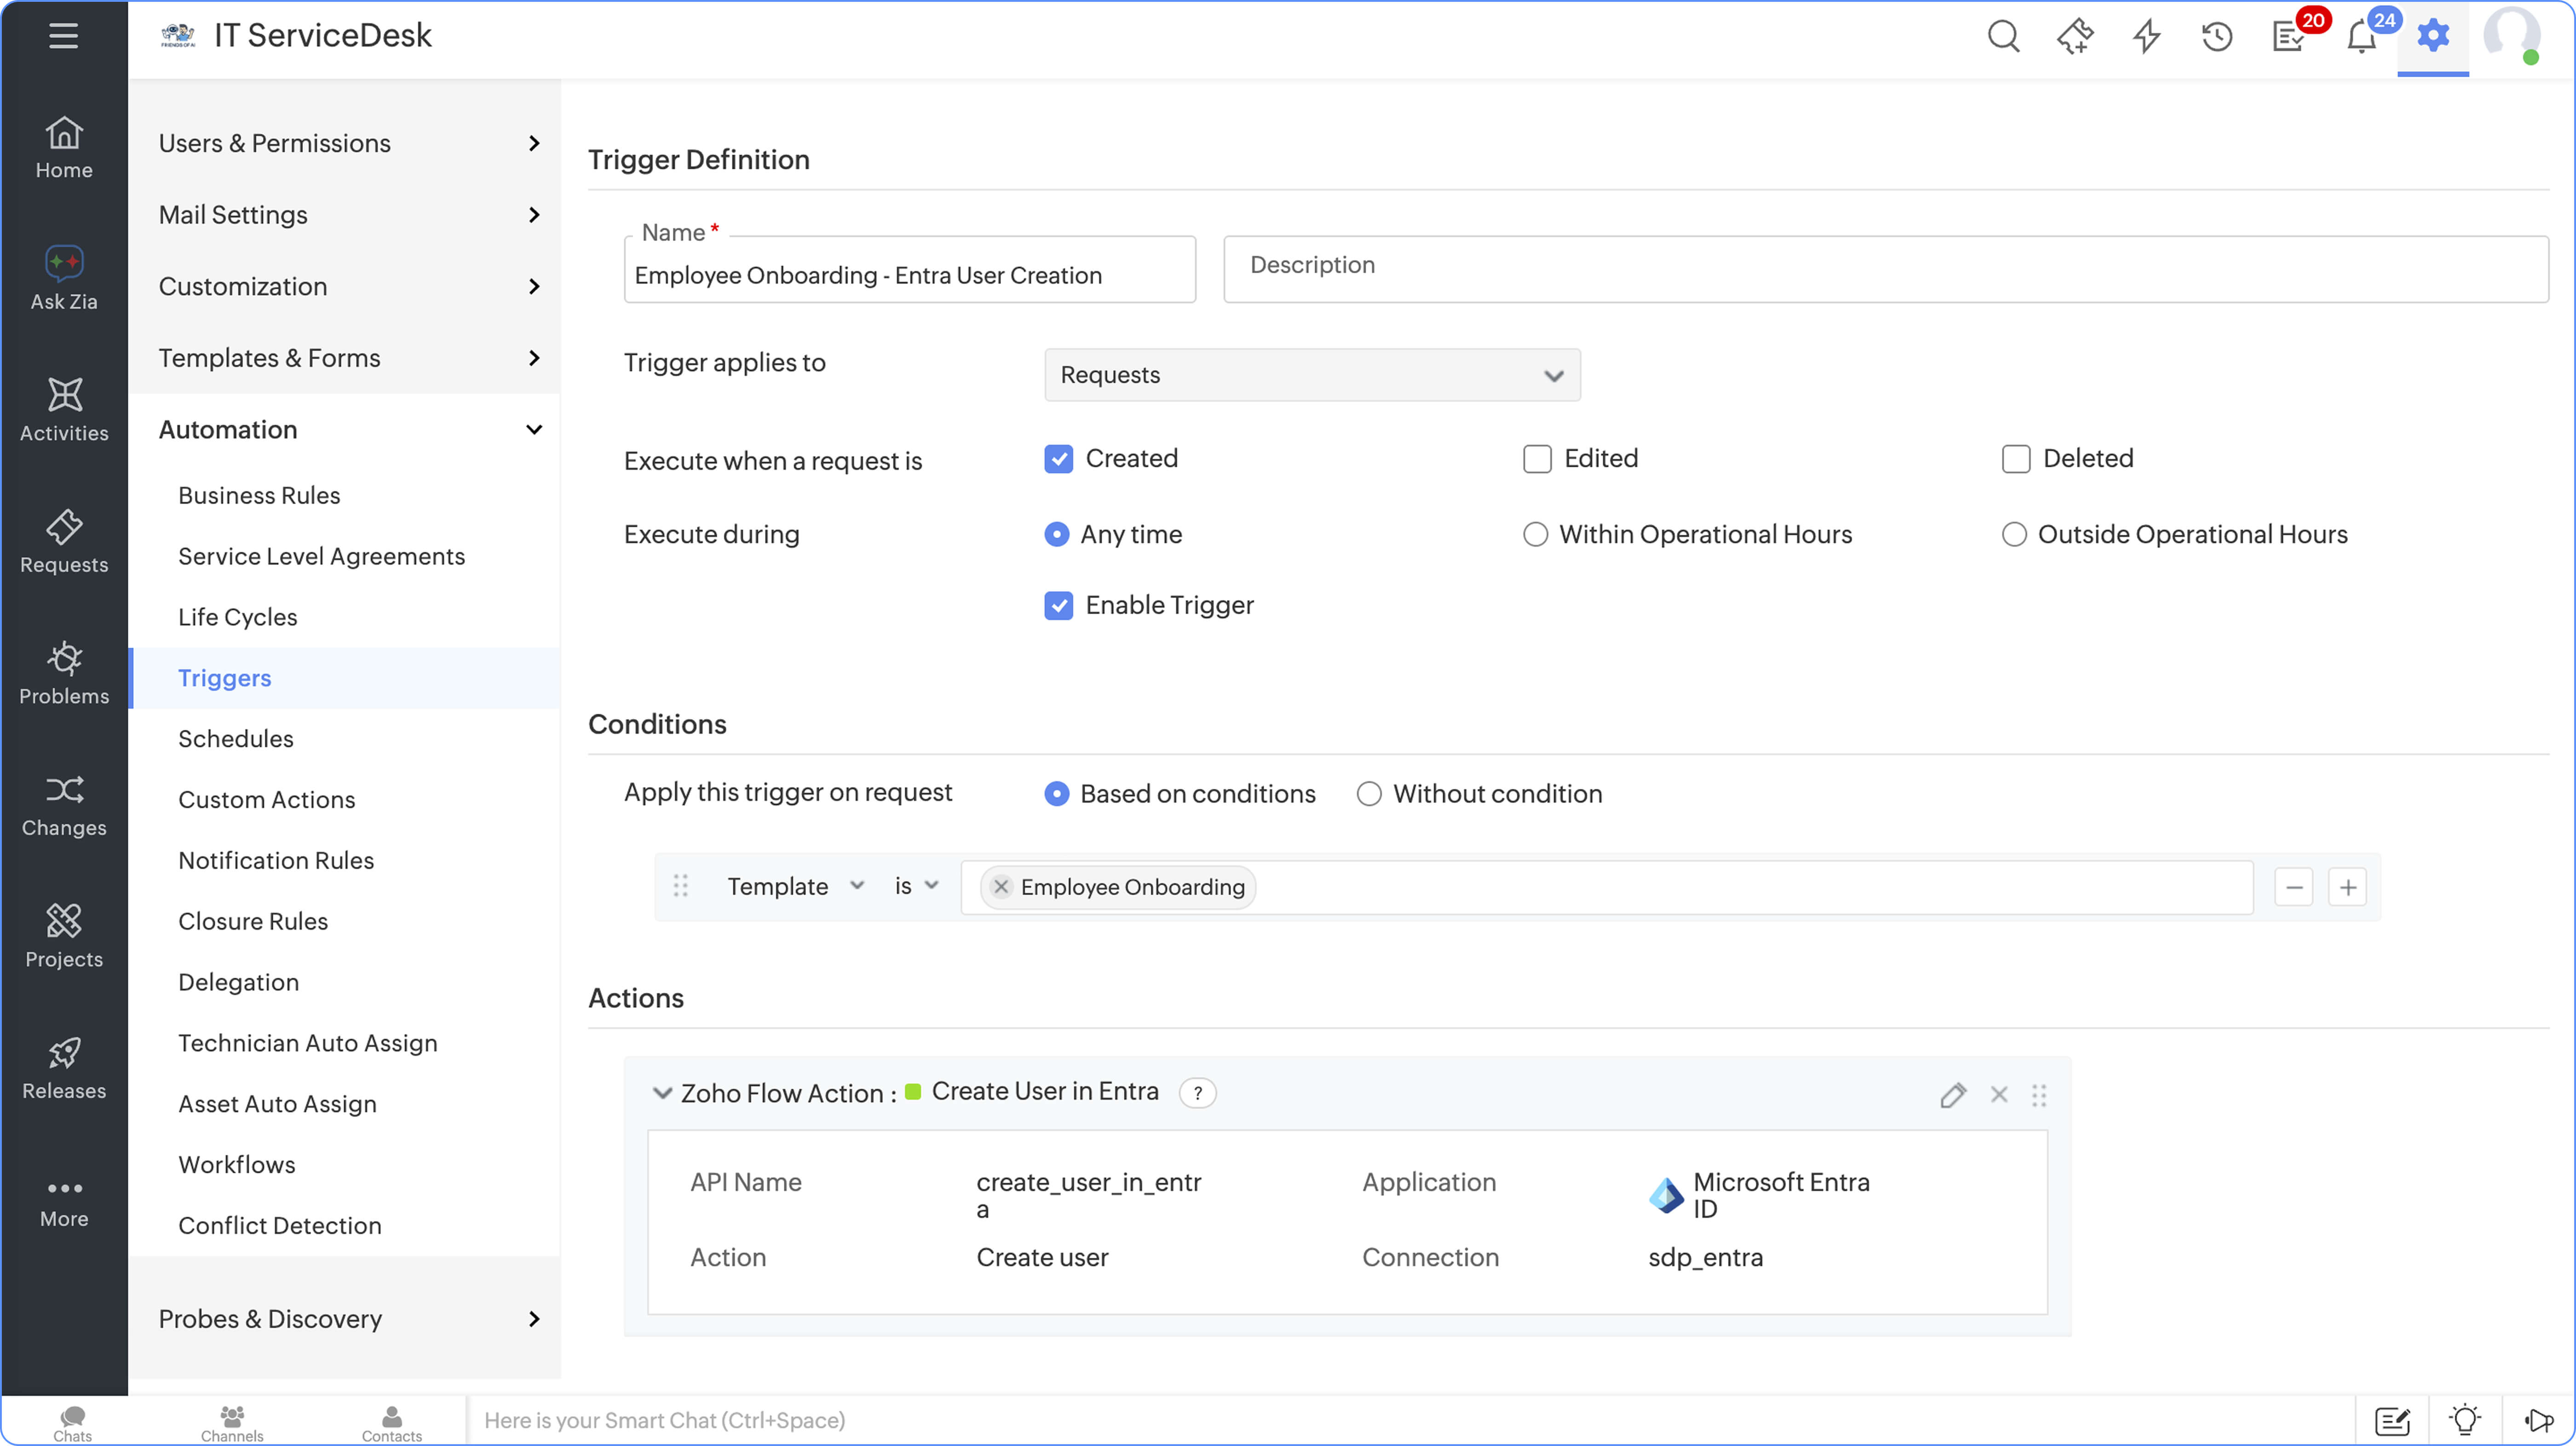
Task: Remove the Employee Onboarding tag
Action: coord(1001,887)
